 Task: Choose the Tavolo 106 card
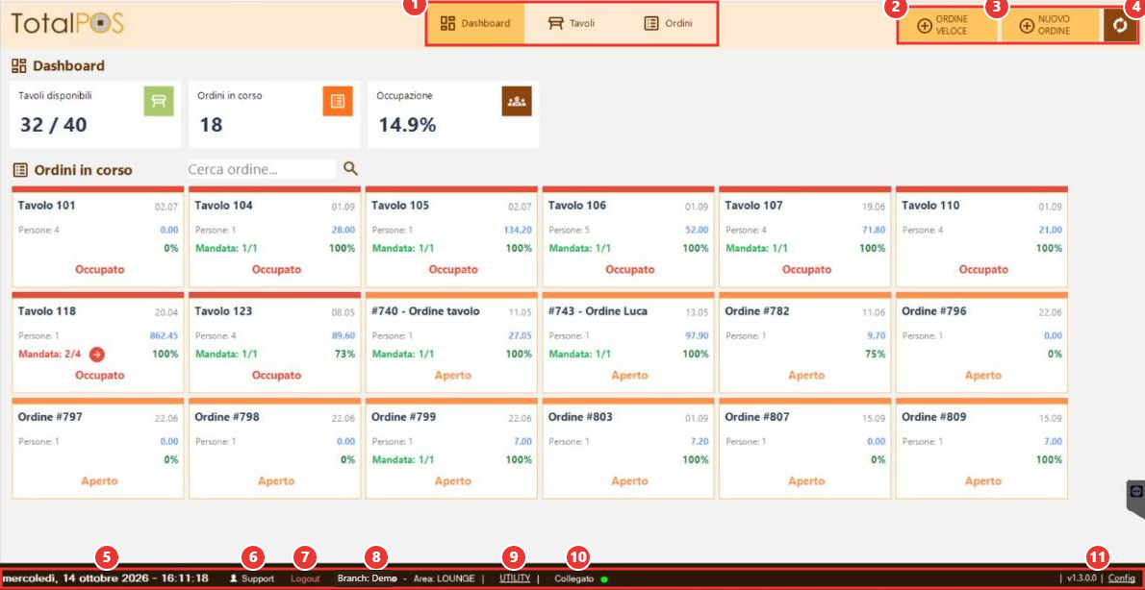[x=628, y=237]
